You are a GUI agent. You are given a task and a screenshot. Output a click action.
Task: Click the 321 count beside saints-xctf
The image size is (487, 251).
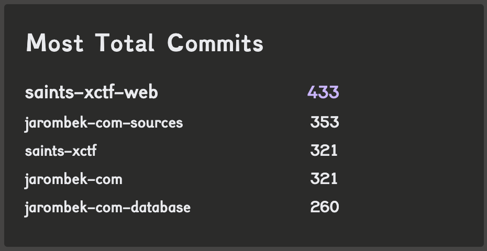[x=324, y=151]
